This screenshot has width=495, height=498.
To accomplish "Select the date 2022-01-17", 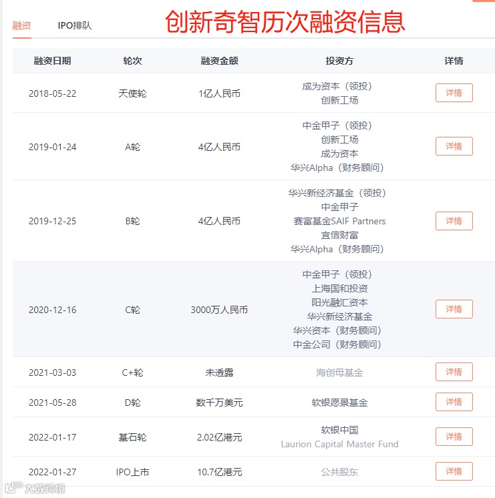I will click(x=53, y=437).
